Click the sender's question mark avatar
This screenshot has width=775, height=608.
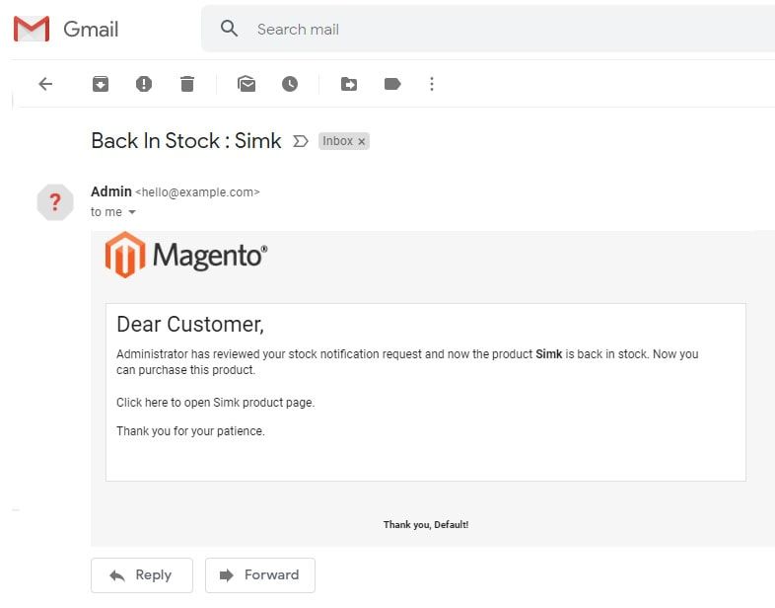tap(55, 202)
